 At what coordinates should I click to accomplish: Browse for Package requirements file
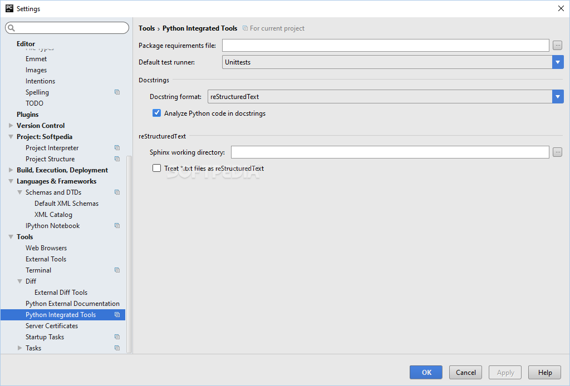(x=557, y=46)
